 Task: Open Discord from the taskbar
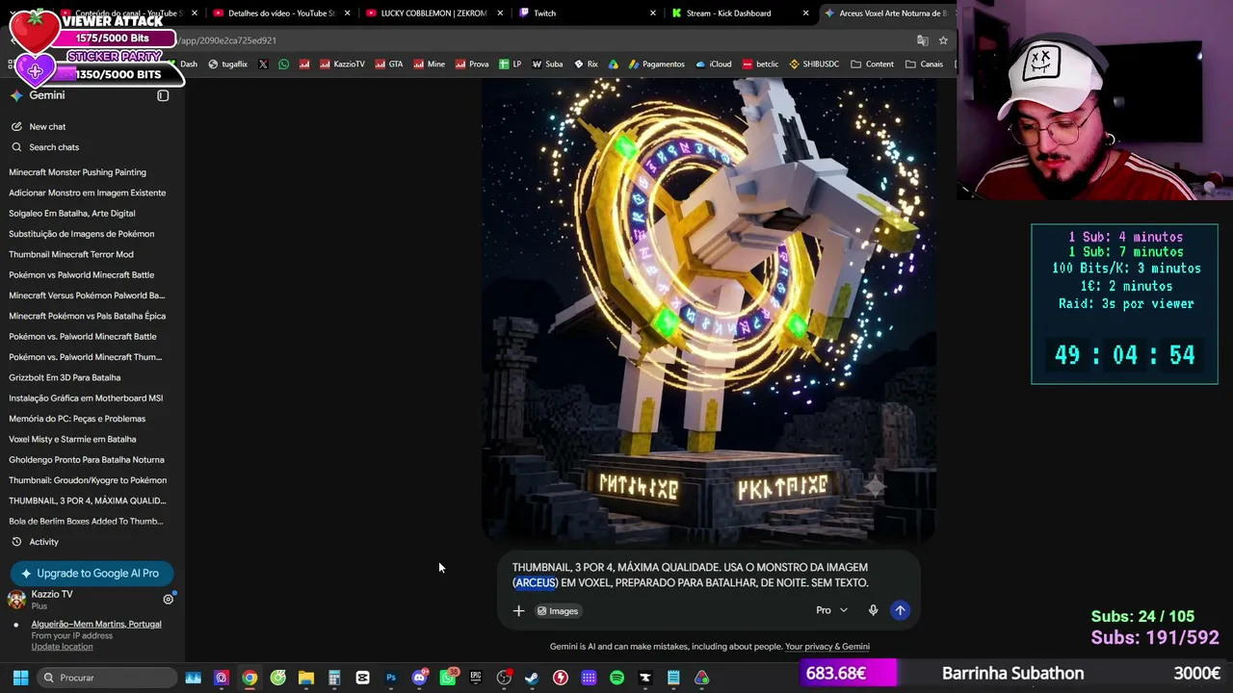coord(419,678)
